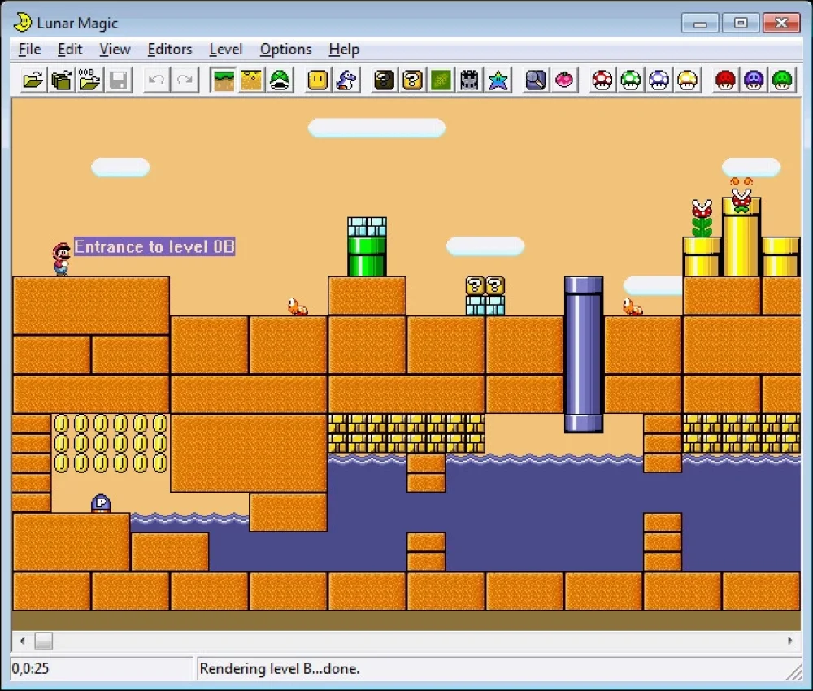Expand the File menu
813x691 pixels.
29,50
